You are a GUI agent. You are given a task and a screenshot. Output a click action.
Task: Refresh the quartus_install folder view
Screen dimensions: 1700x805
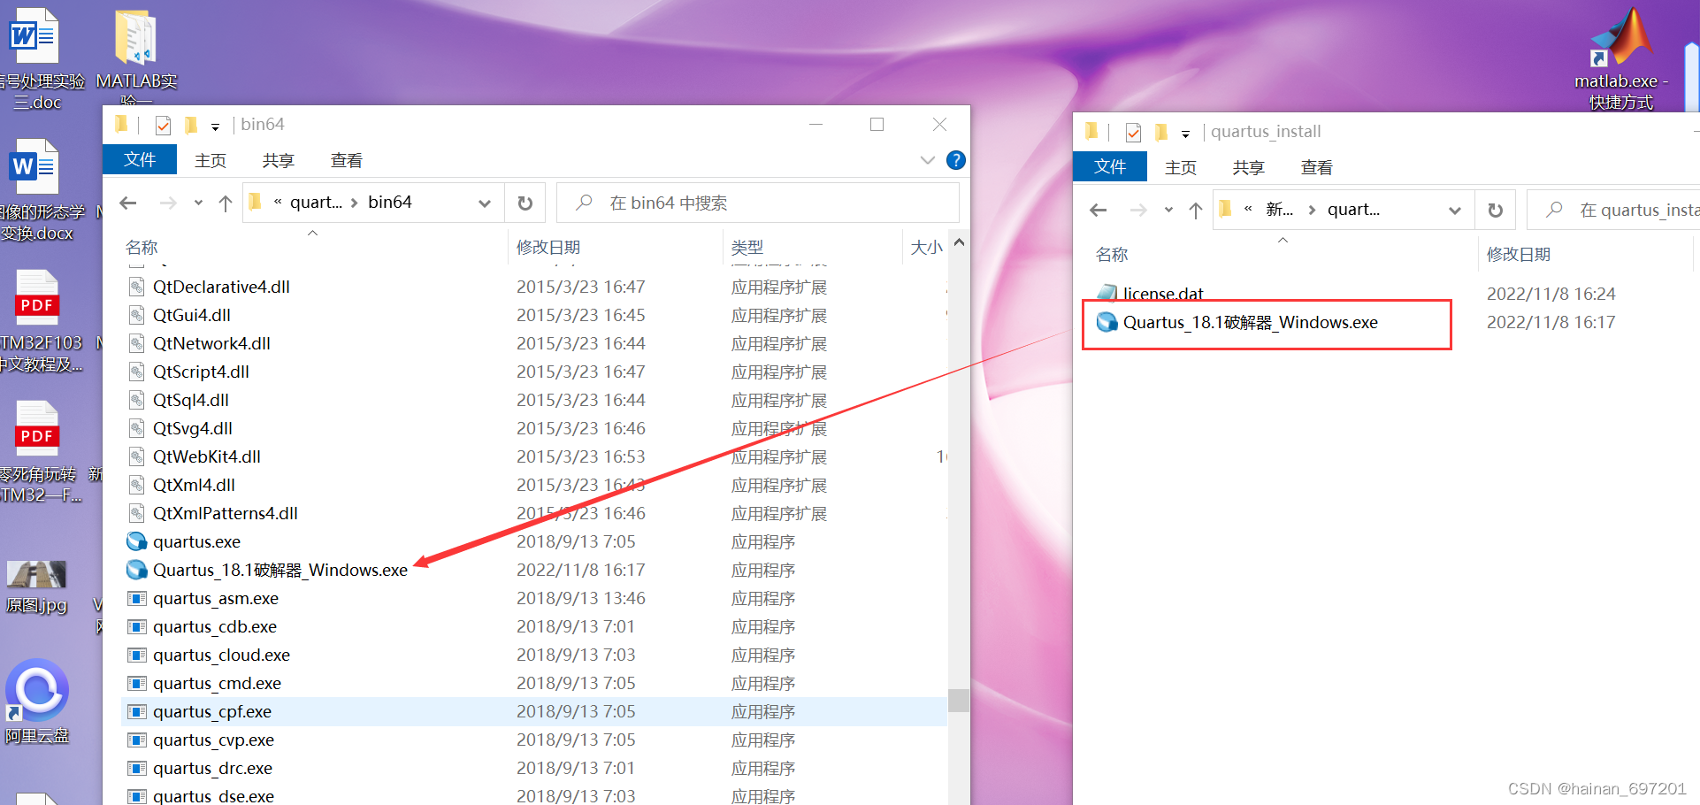point(1495,211)
